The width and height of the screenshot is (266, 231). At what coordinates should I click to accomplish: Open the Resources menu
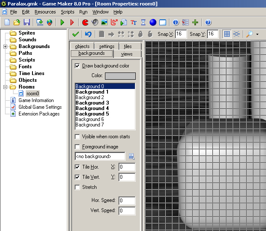click(x=45, y=12)
